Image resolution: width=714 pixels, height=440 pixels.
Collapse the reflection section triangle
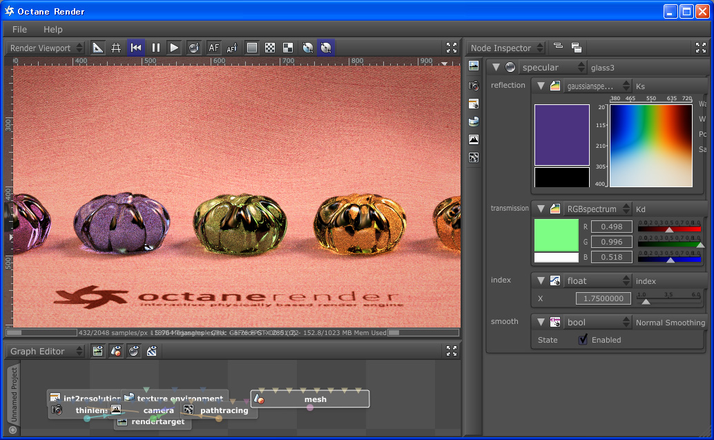tap(541, 86)
